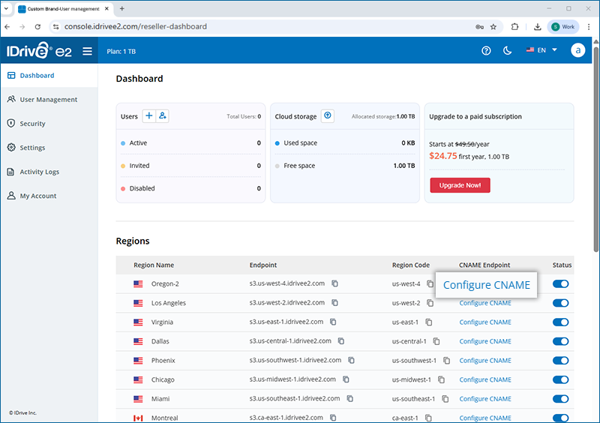
Task: Copy the Los Angeles endpoint URL
Action: (334, 303)
